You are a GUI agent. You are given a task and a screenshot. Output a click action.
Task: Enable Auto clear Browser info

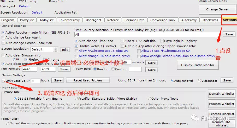click(3, 55)
